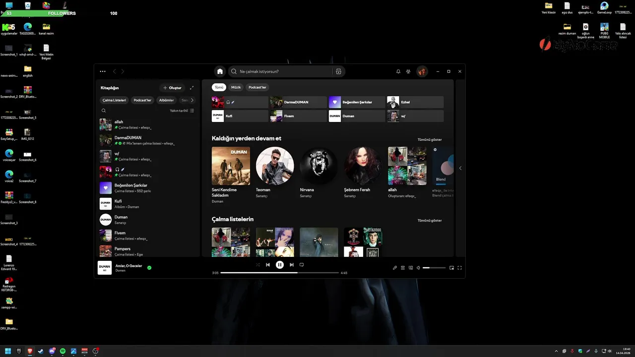Open the Oluştur create menu
Screen dimensions: 635x357
pyautogui.click(x=172, y=88)
